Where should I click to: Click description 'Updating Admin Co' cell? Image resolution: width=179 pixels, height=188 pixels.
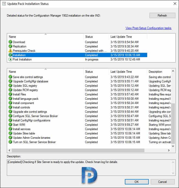click(x=160, y=138)
